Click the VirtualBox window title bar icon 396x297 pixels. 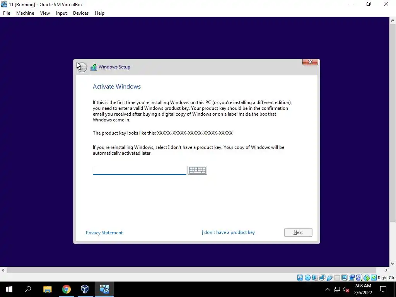[4, 4]
